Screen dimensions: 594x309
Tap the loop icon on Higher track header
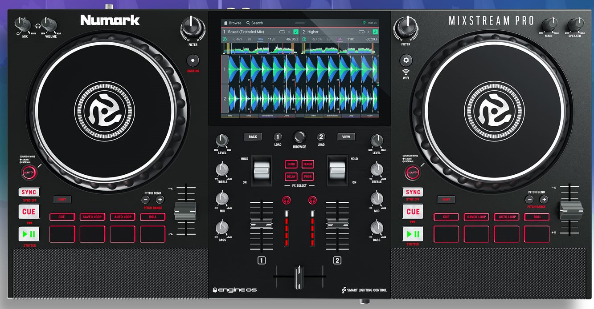click(361, 32)
